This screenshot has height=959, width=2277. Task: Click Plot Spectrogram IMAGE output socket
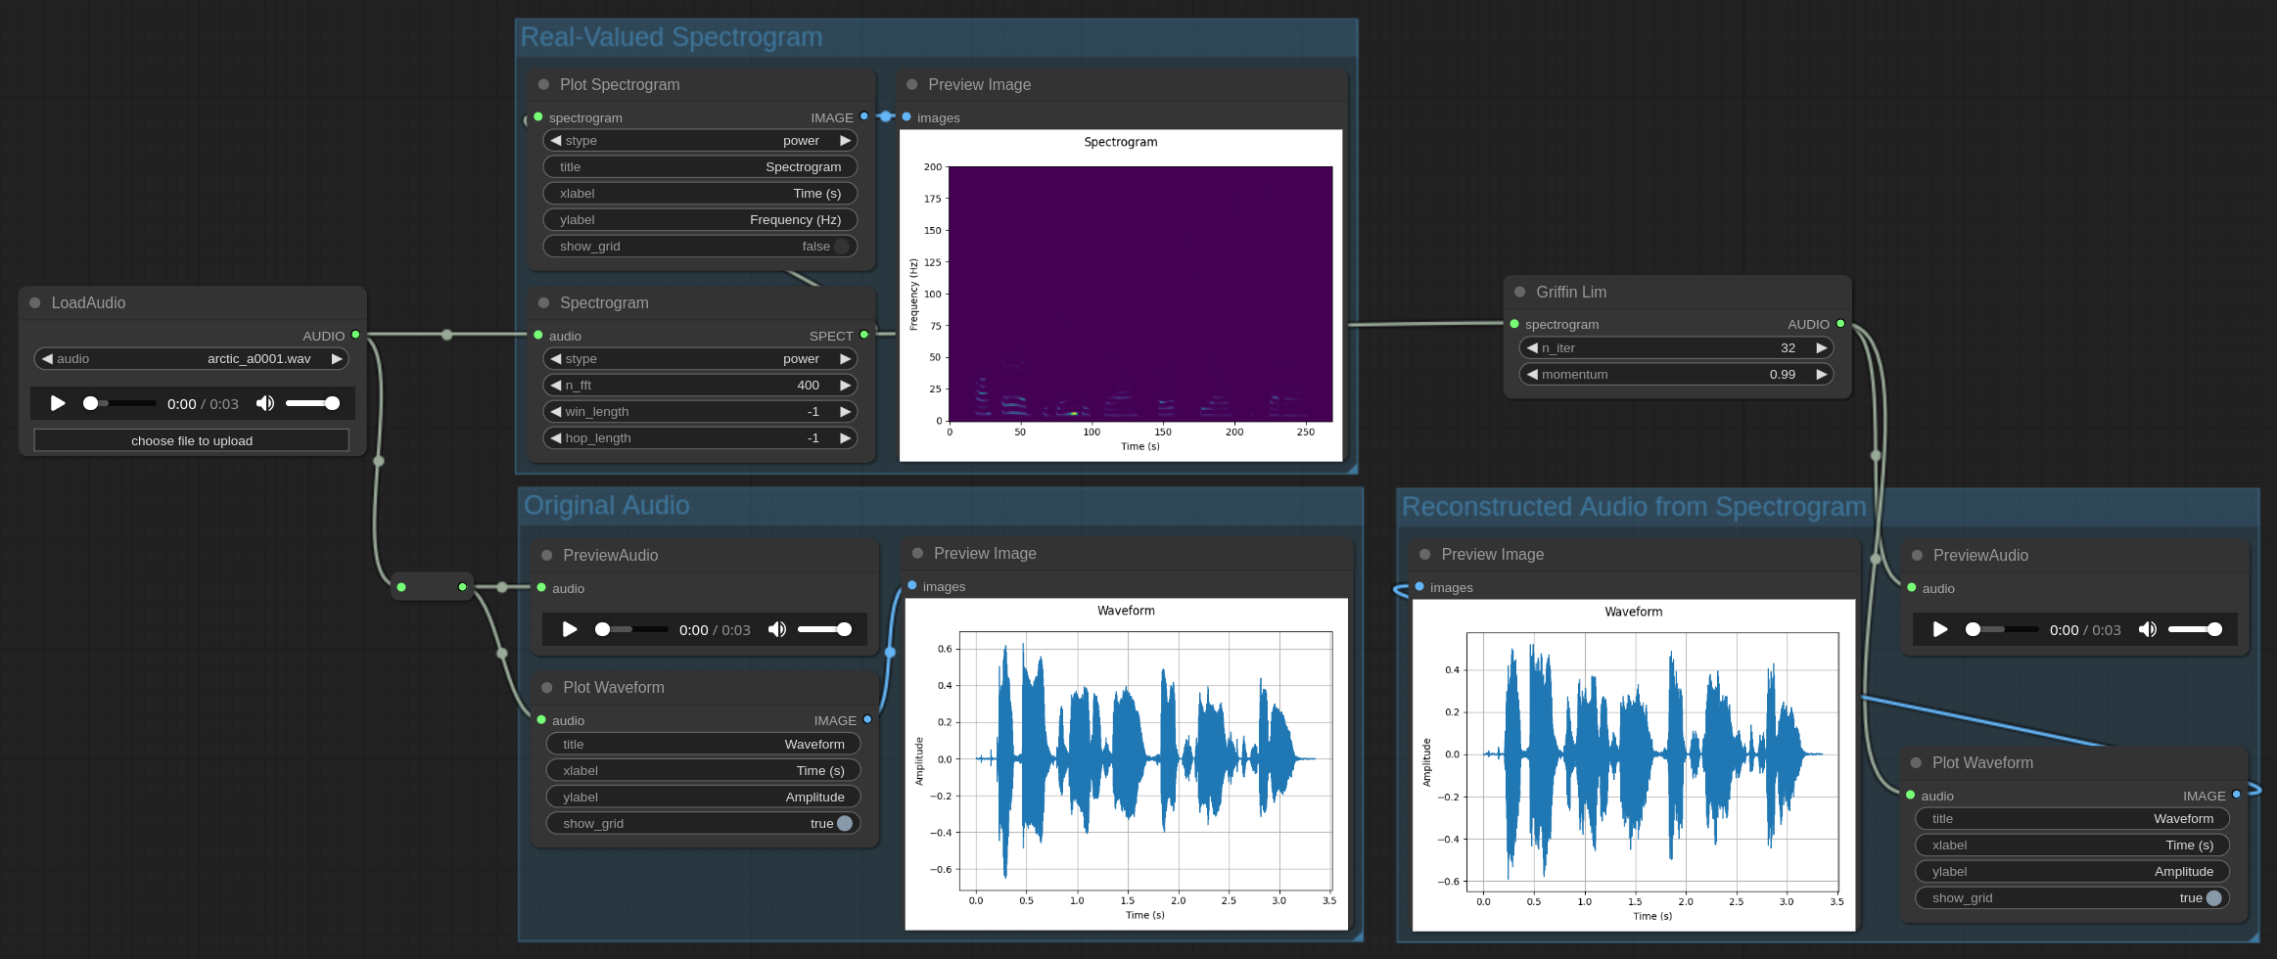pos(863,116)
